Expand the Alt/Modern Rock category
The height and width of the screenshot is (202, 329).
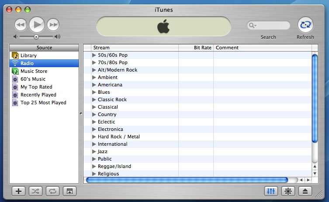[94, 70]
